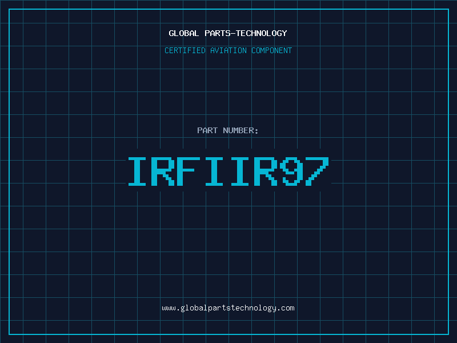Click the word AVIATION in the subtitle
The image size is (457, 343).
click(x=227, y=50)
